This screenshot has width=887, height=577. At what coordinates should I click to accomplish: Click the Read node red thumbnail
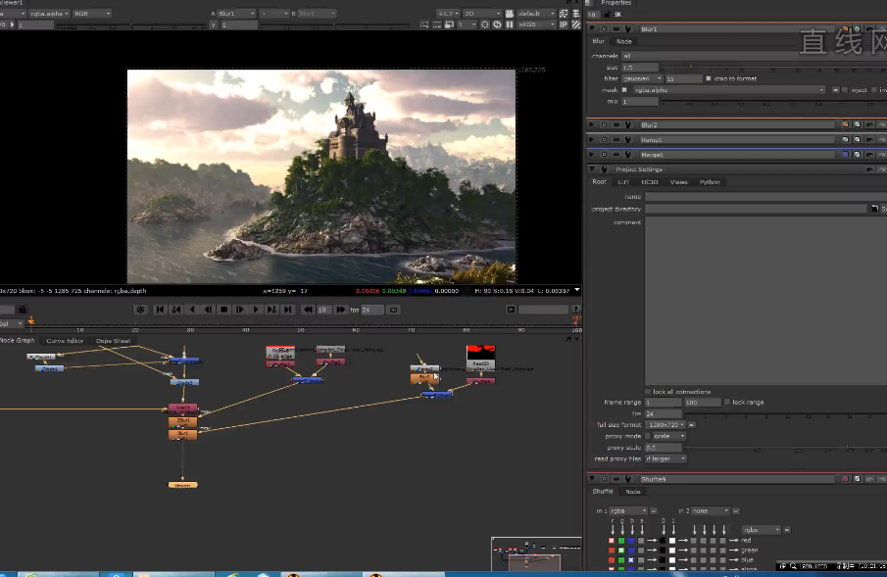481,353
